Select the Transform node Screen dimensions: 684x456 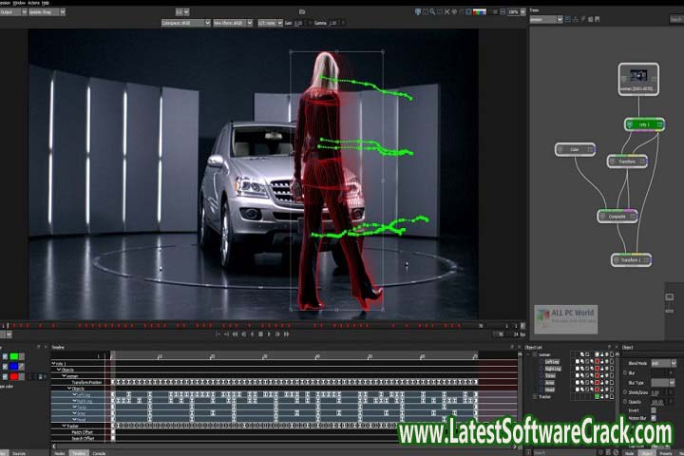tap(627, 161)
